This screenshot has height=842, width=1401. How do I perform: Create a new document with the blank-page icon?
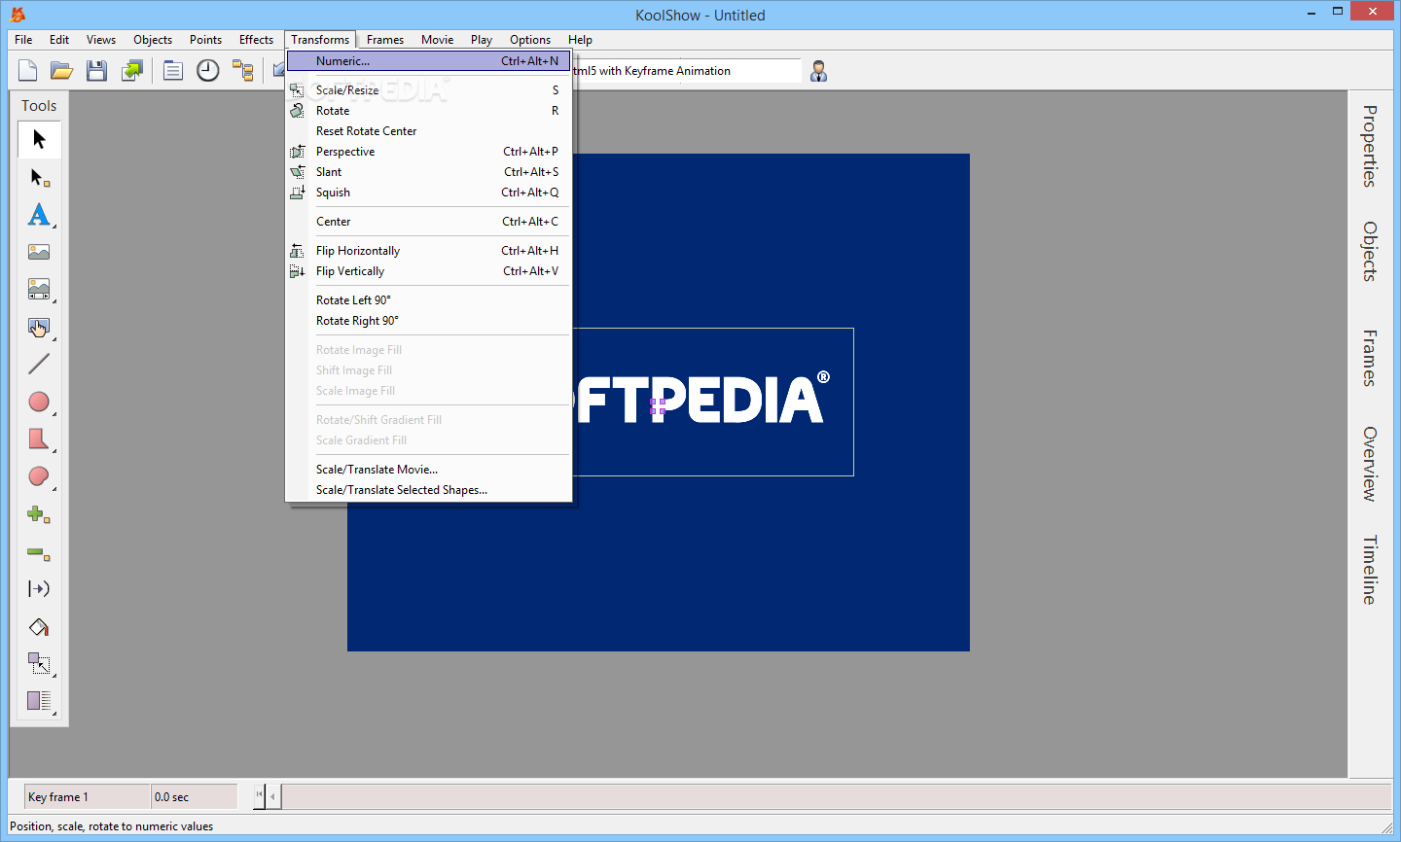point(28,70)
